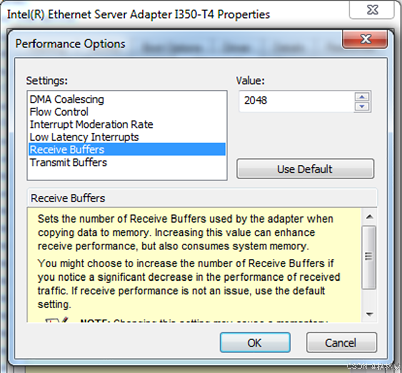402x373 pixels.
Task: Click Cancel to discard changes
Action: (341, 343)
